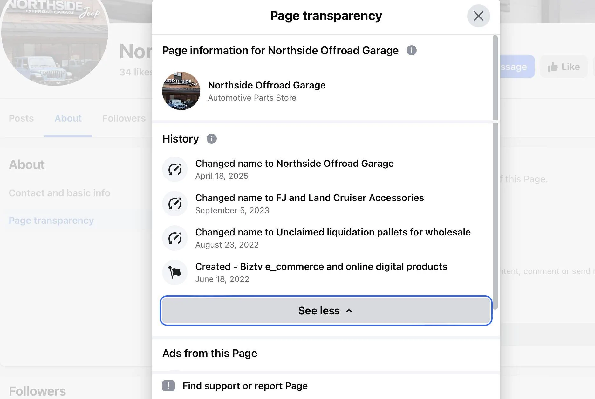Viewport: 595px width, 399px height.
Task: Open the Followers tab
Action: [x=124, y=118]
